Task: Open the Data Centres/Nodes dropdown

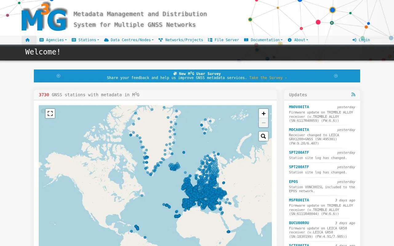Action: (129, 40)
